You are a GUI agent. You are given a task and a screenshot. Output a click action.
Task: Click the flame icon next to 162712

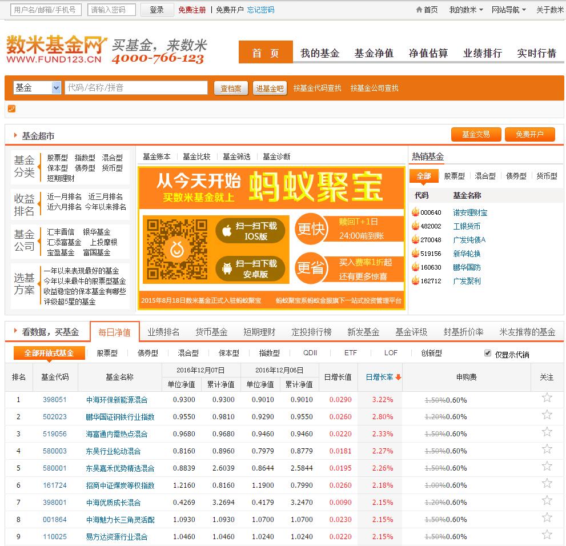415,280
